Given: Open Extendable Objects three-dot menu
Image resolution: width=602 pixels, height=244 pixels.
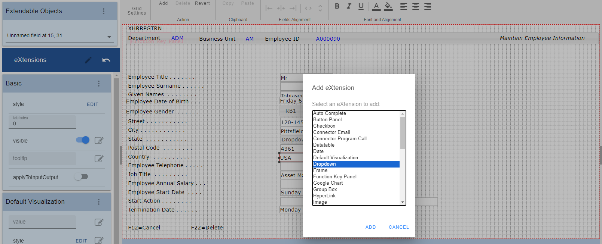Looking at the screenshot, I should click(104, 11).
